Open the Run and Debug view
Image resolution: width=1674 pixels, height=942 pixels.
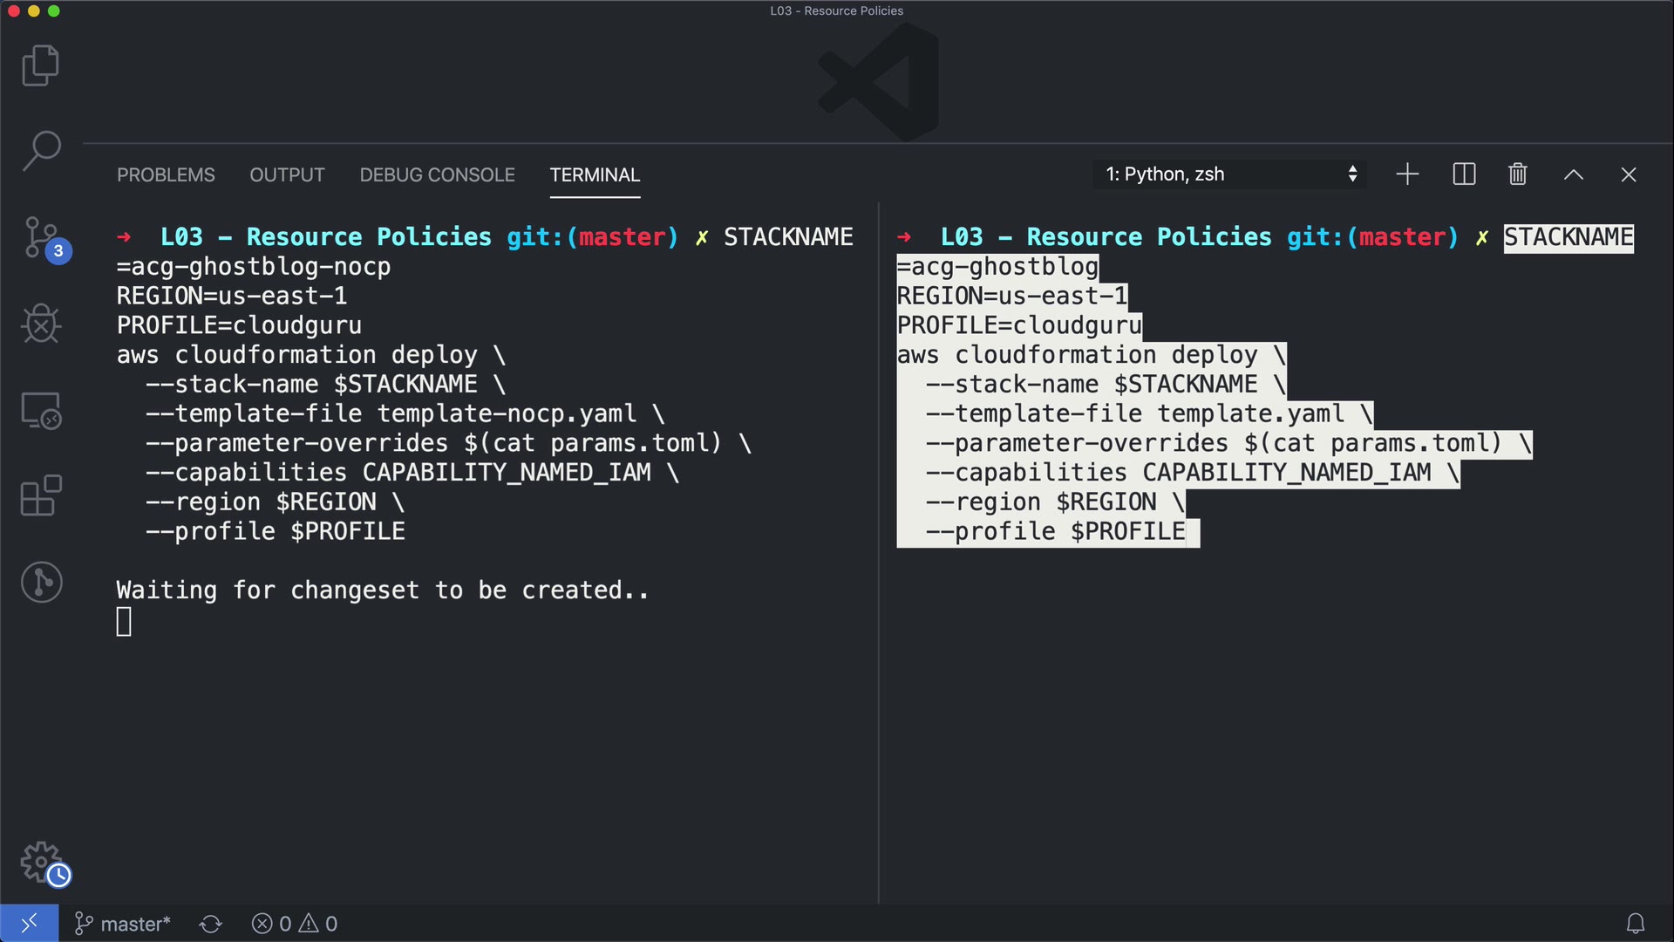click(x=40, y=324)
